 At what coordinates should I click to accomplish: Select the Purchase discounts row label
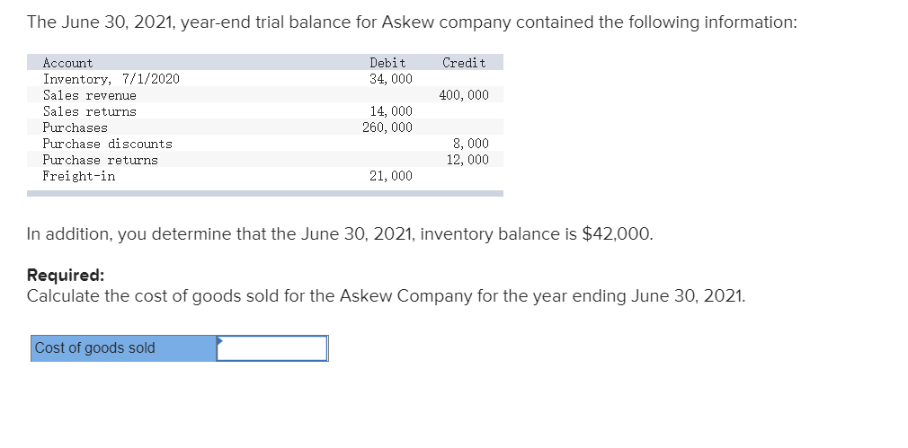(x=108, y=144)
